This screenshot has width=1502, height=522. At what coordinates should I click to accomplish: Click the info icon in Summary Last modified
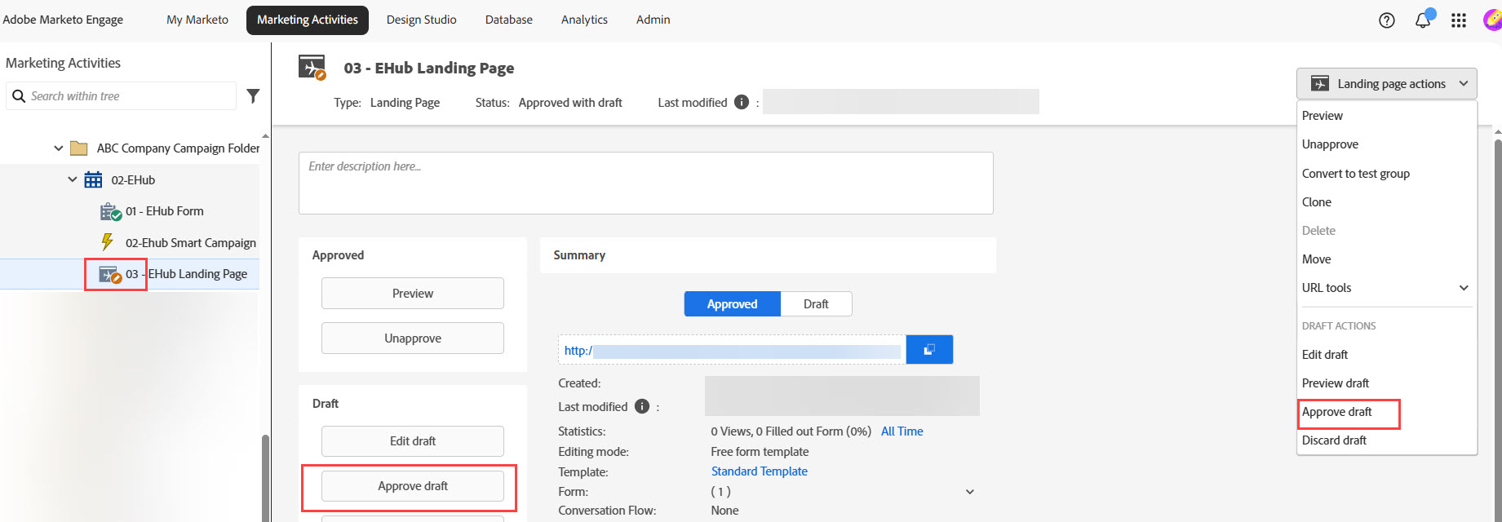[642, 406]
